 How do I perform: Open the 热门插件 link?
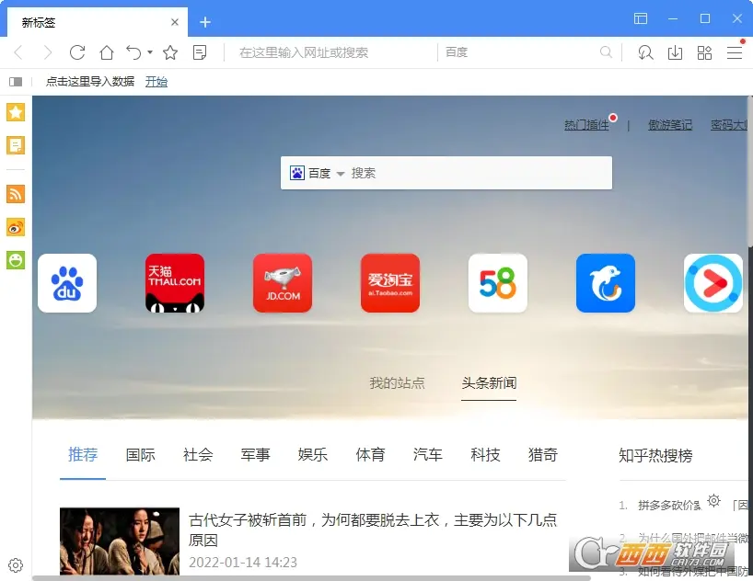586,125
